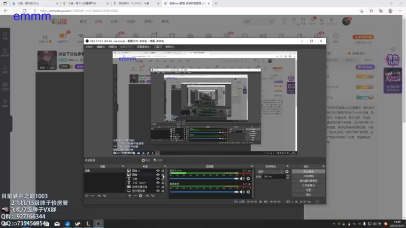Pop out the 来源 dock panel
This screenshot has width=406, height=228.
pyautogui.click(x=165, y=166)
